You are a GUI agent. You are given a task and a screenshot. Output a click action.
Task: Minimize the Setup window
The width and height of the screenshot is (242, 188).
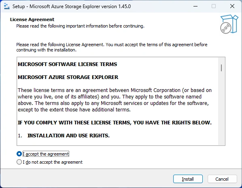coord(195,6)
